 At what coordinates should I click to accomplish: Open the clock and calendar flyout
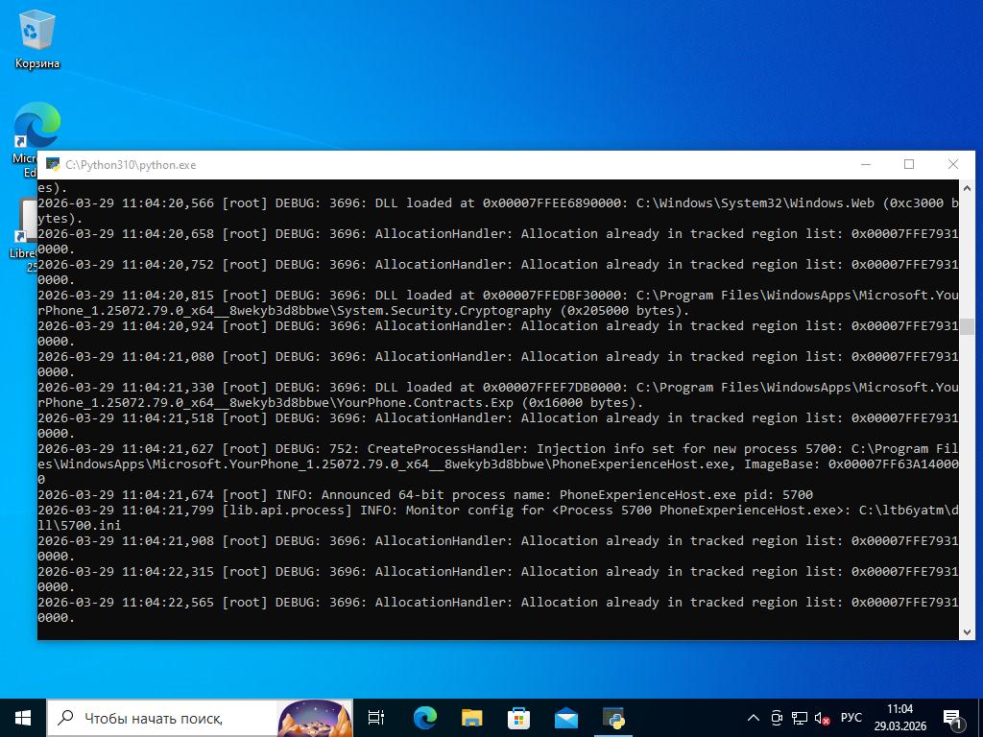pos(899,718)
